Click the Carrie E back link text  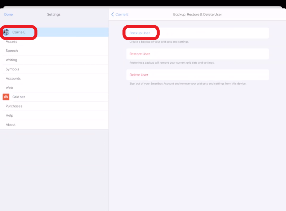tap(122, 14)
